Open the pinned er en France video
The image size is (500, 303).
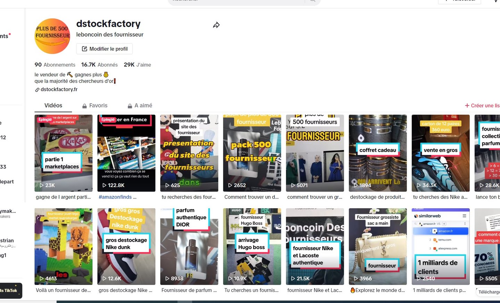coord(126,153)
